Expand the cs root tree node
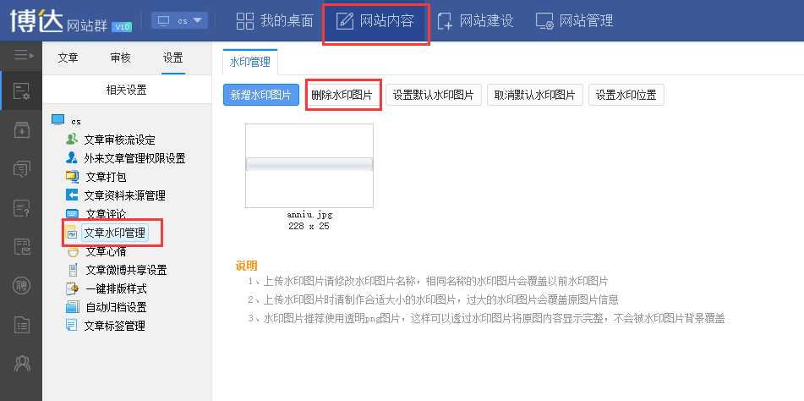804x401 pixels. [x=58, y=121]
